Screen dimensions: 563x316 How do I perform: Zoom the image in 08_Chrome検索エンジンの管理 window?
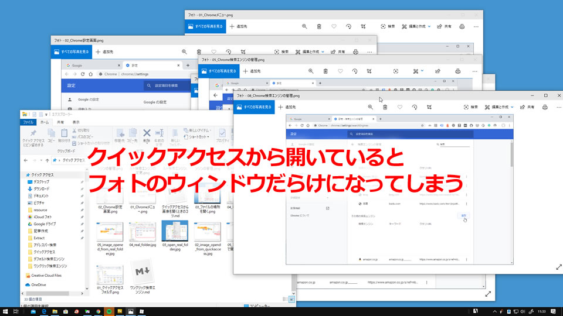tap(370, 107)
